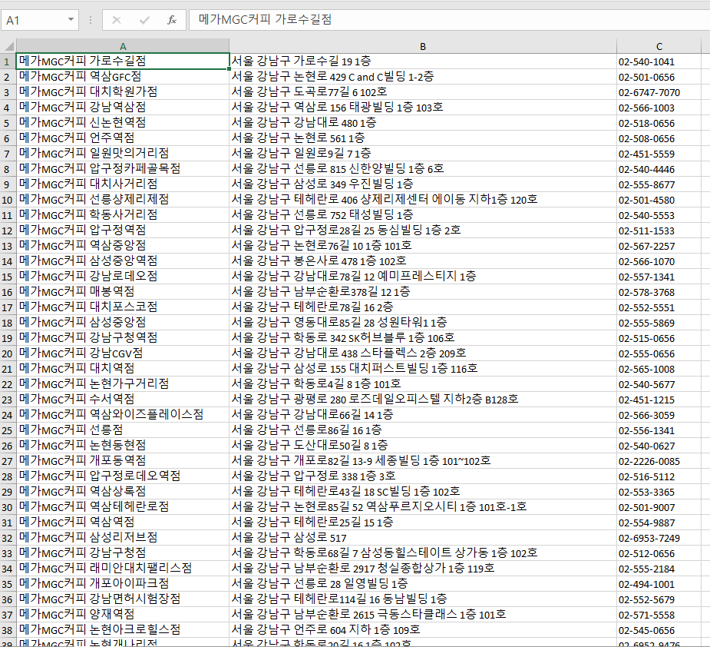Select cell 메가MGC커피 매봉역점
This screenshot has height=647, width=710.
123,292
